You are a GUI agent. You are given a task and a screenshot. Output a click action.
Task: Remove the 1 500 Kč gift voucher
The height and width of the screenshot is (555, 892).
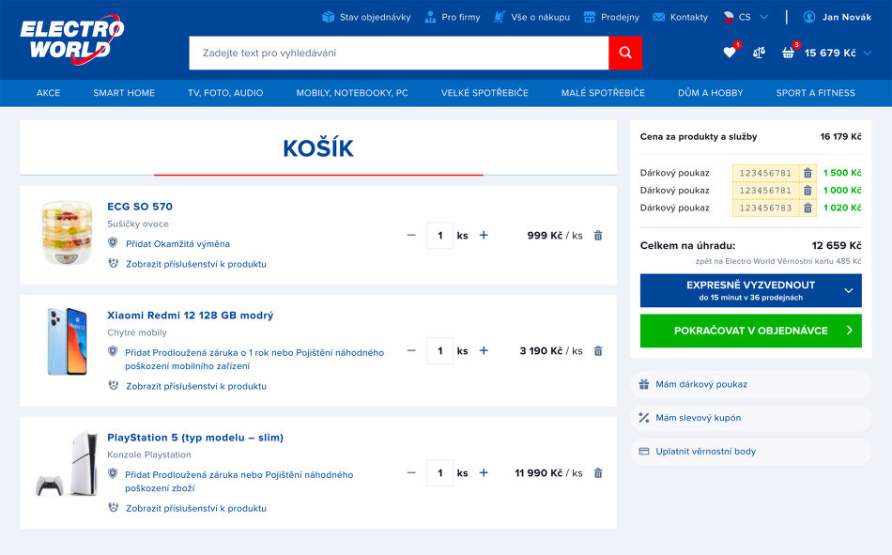click(x=807, y=173)
